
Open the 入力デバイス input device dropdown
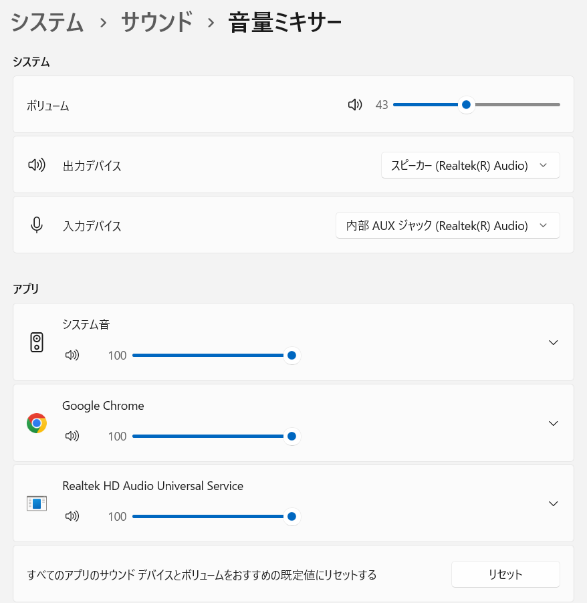click(447, 225)
